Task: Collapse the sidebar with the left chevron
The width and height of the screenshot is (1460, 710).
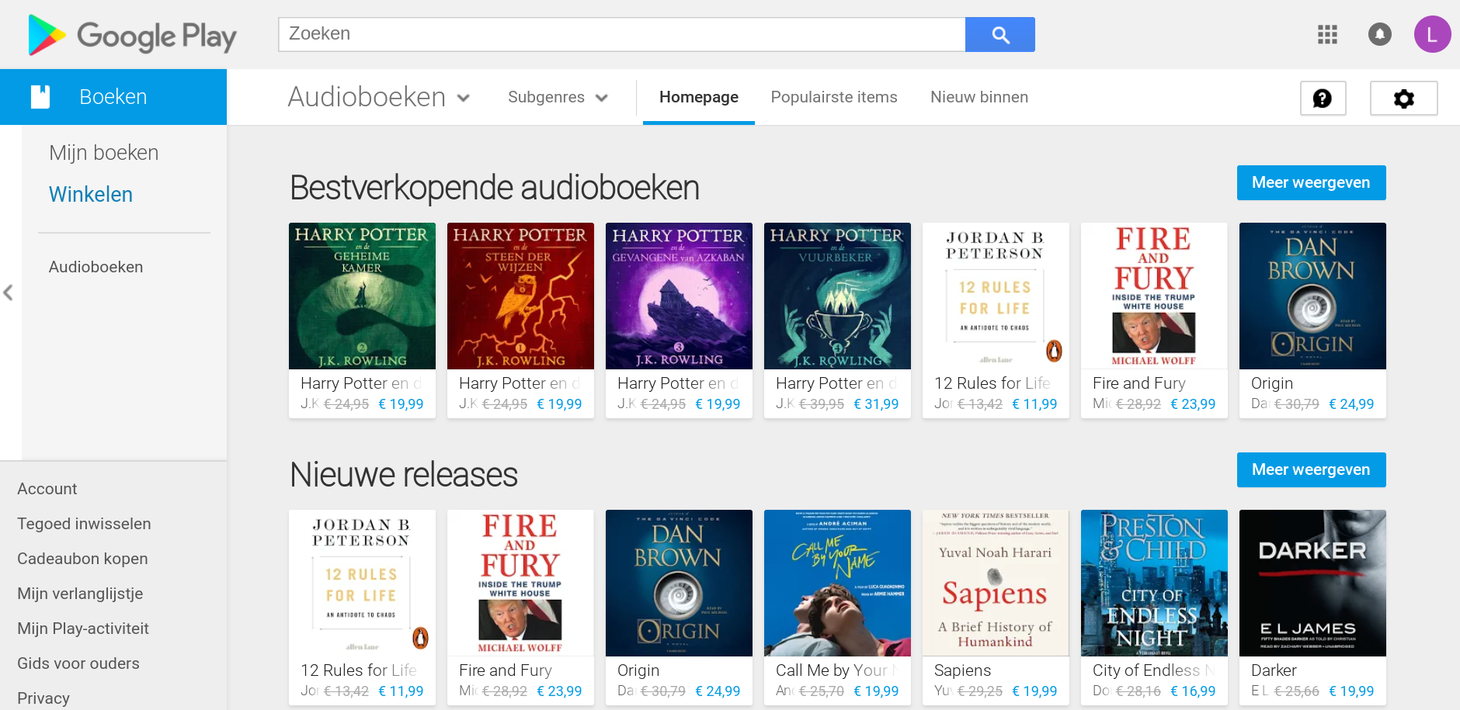Action: point(9,293)
